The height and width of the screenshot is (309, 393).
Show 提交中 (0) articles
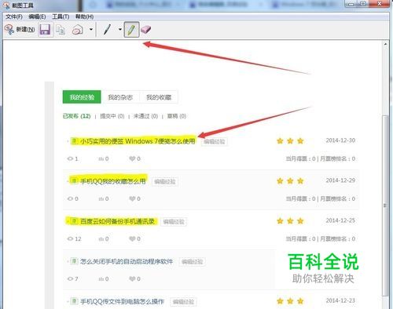112,116
